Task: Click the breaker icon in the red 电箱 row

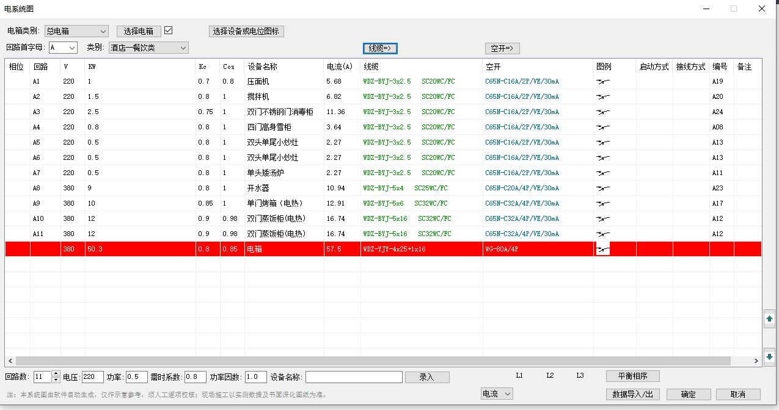Action: click(x=603, y=249)
